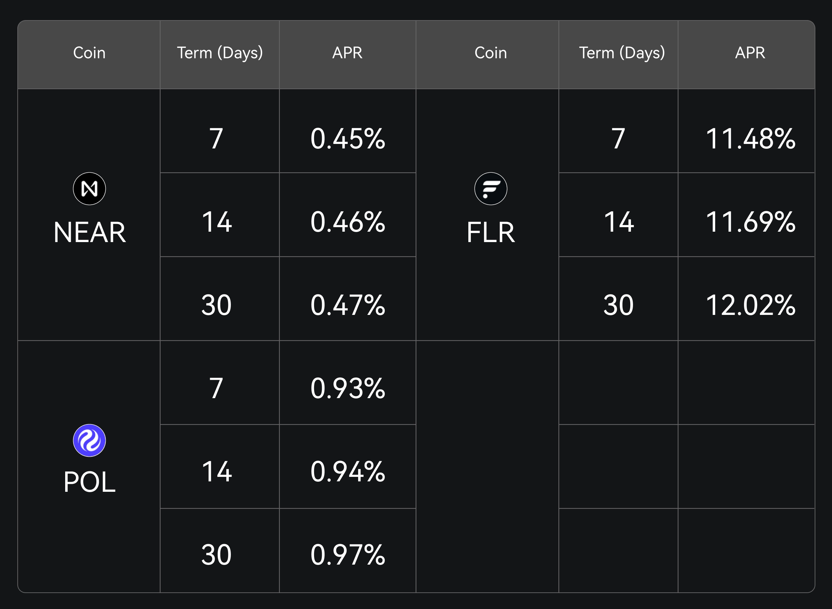This screenshot has width=832, height=609.
Task: Click the APR header above 11.48%
Action: pyautogui.click(x=750, y=53)
